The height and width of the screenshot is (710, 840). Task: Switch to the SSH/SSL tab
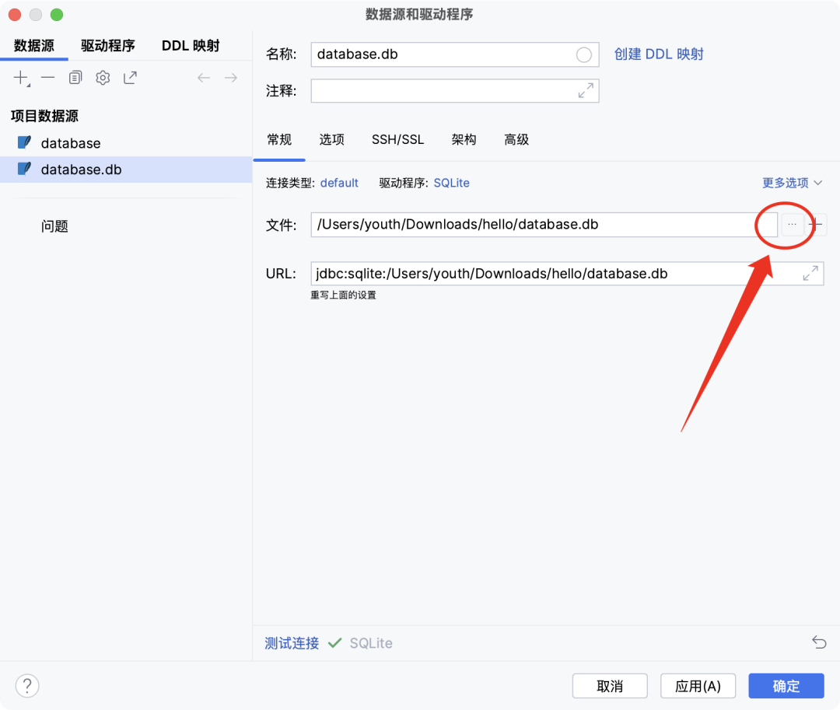(x=397, y=139)
